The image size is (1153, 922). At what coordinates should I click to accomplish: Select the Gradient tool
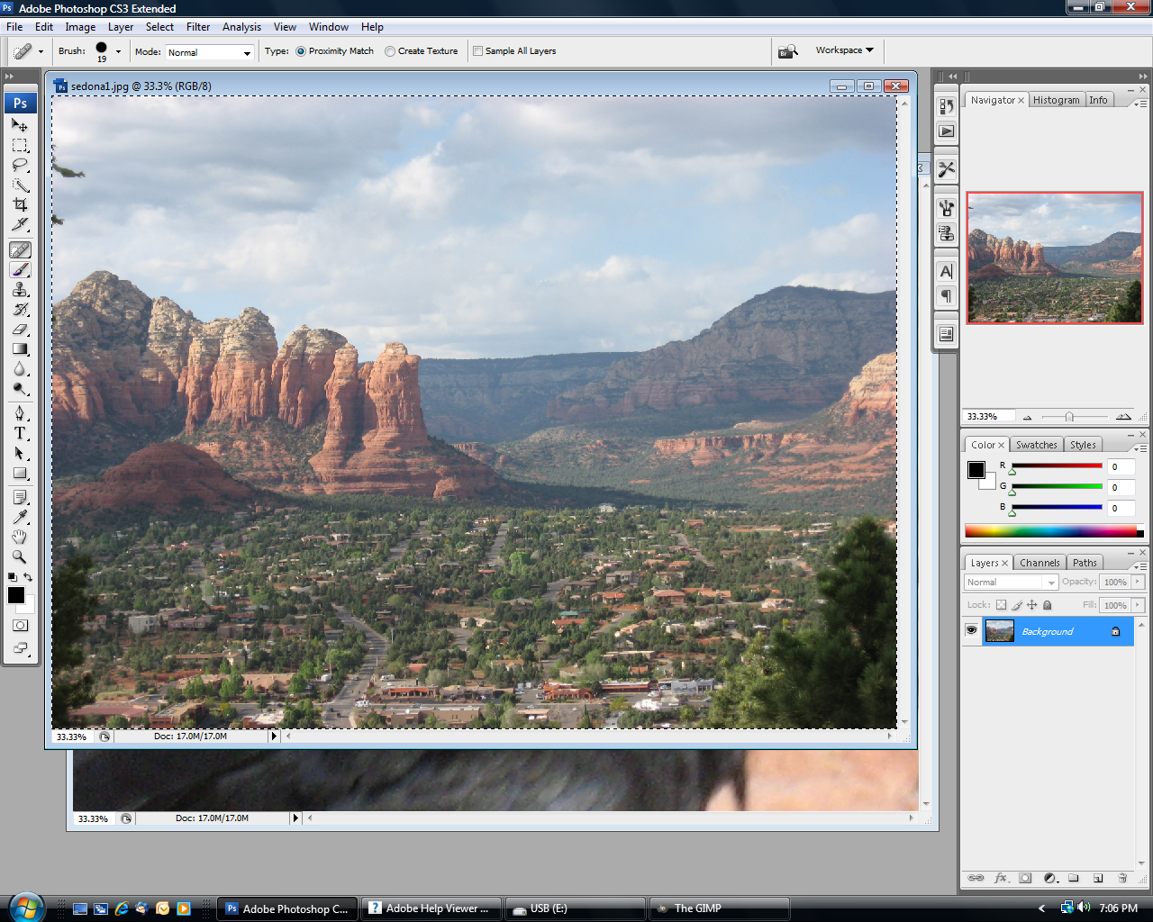click(x=20, y=349)
